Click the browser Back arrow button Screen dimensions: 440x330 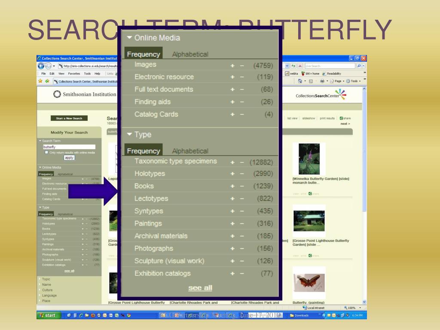41,66
